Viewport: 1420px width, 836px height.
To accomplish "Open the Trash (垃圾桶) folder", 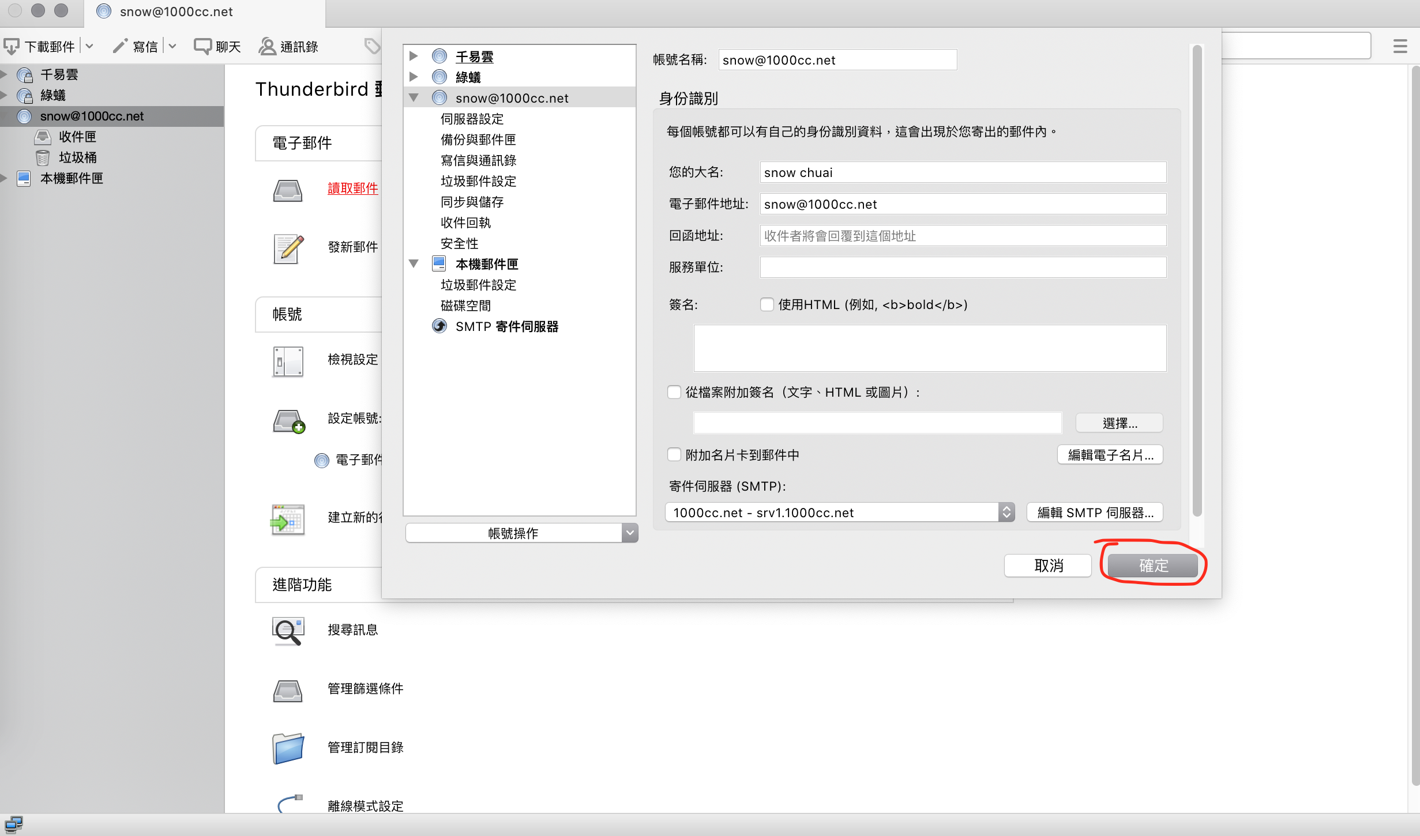I will (x=77, y=157).
